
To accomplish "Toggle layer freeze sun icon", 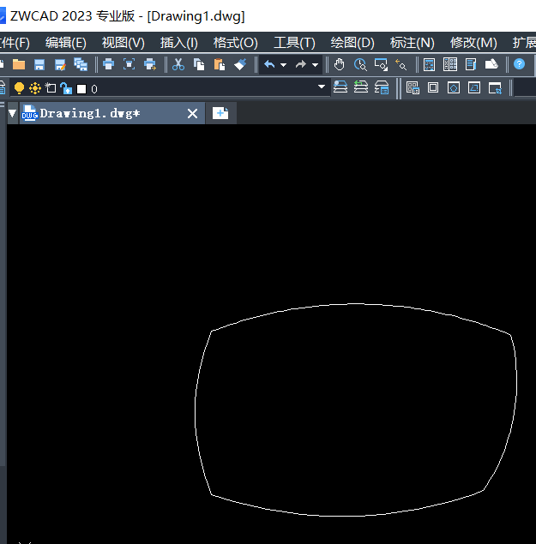I will coord(35,87).
